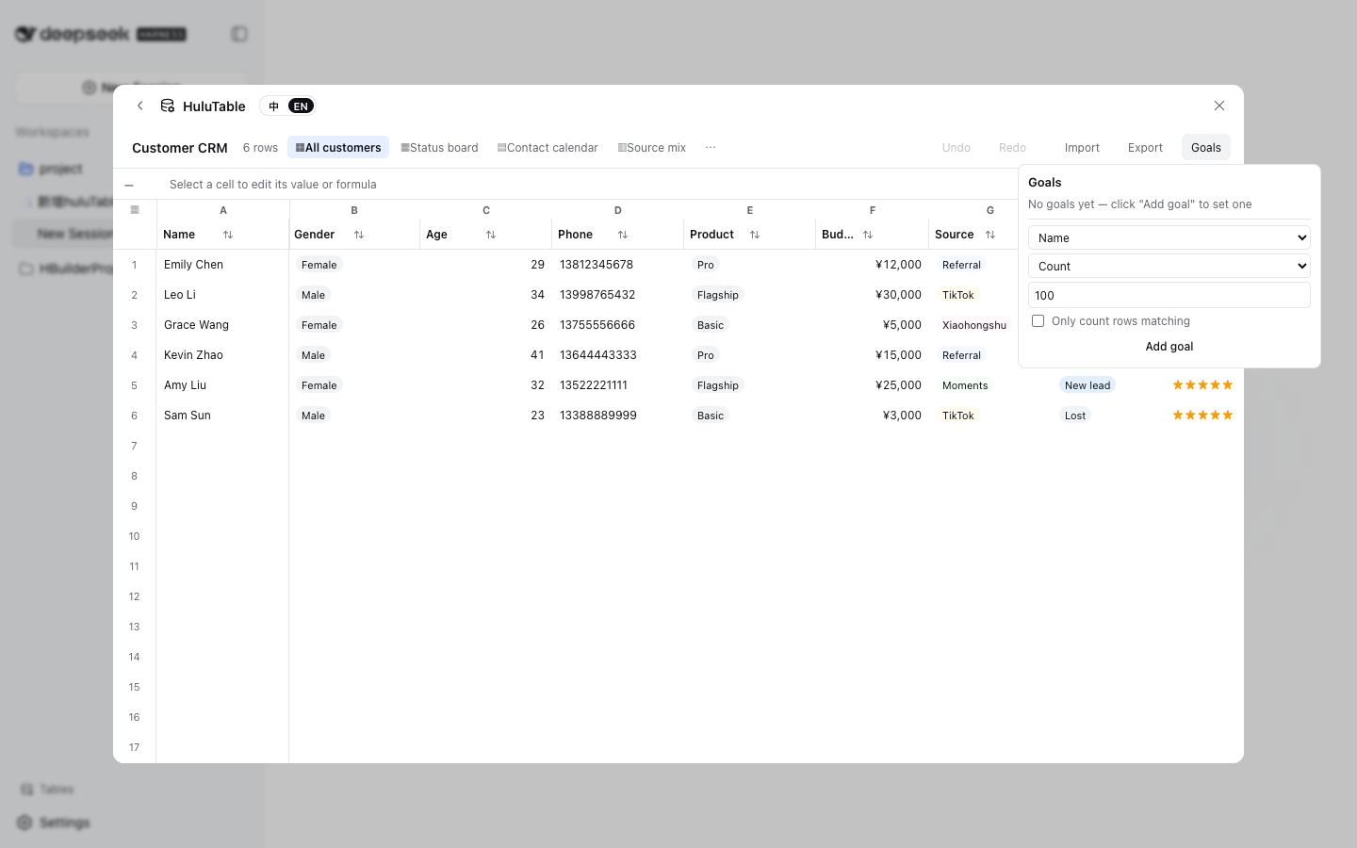
Task: Toggle the Goals panel button
Action: coord(1205,147)
